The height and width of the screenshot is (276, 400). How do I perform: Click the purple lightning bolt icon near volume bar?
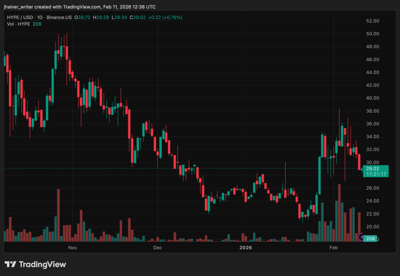click(x=361, y=237)
